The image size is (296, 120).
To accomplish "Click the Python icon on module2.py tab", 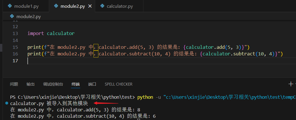I will 56,6.
